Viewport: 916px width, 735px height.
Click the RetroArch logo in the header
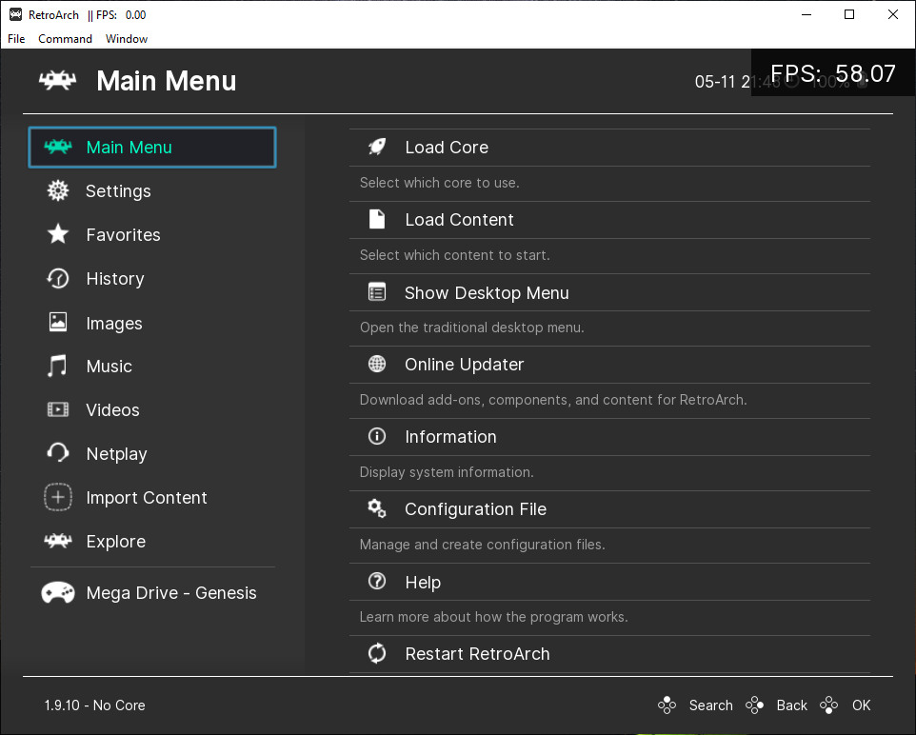[57, 81]
